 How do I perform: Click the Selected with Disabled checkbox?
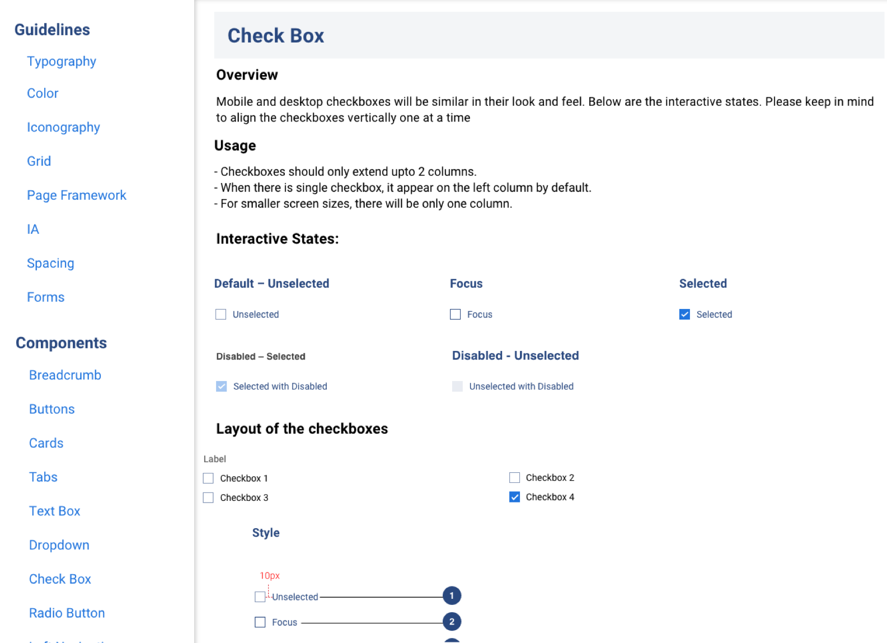[222, 386]
